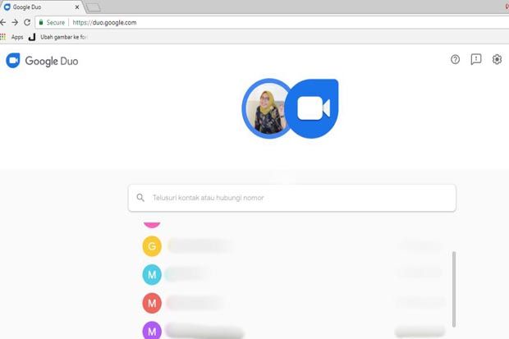This screenshot has height=339, width=509.
Task: Focus the 'Telusuri kontak atau hubungi nomor' field
Action: coord(292,198)
